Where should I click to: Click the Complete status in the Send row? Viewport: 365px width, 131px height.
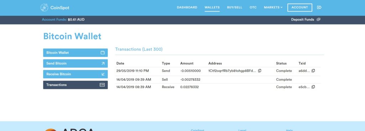click(x=284, y=70)
